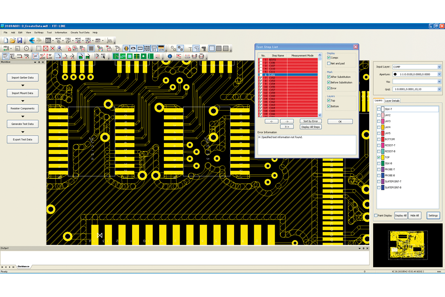Click the Save file icon
The image size is (445, 297).
click(20, 41)
